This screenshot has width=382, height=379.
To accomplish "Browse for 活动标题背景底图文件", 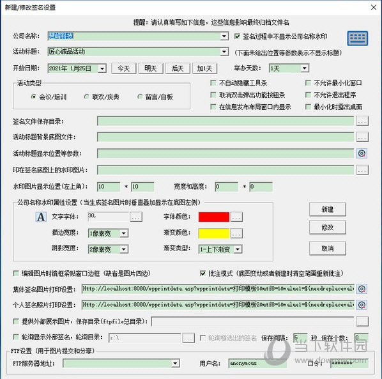I will [x=362, y=137].
